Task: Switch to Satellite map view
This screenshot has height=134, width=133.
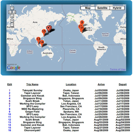Action: click(102, 8)
